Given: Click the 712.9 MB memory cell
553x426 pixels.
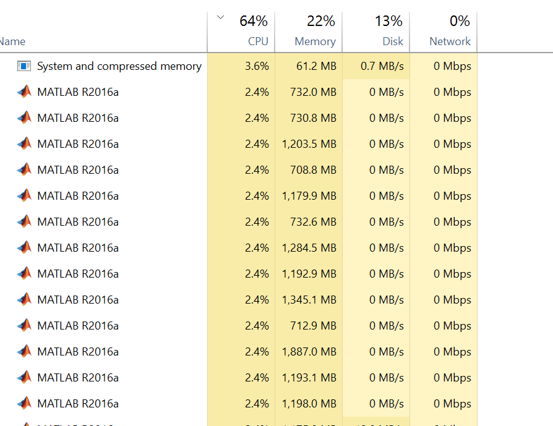Looking at the screenshot, I should pyautogui.click(x=309, y=325).
